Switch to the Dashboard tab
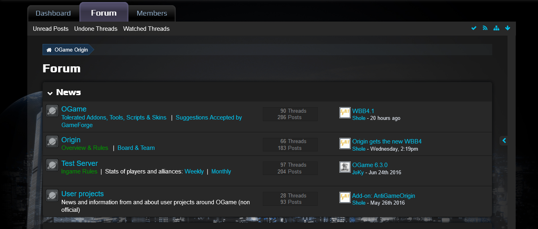 tap(53, 13)
